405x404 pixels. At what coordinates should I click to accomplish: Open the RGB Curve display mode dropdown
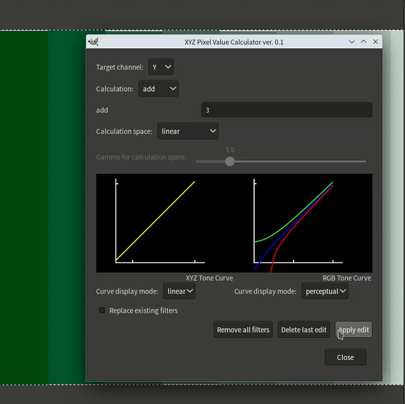[x=325, y=291]
